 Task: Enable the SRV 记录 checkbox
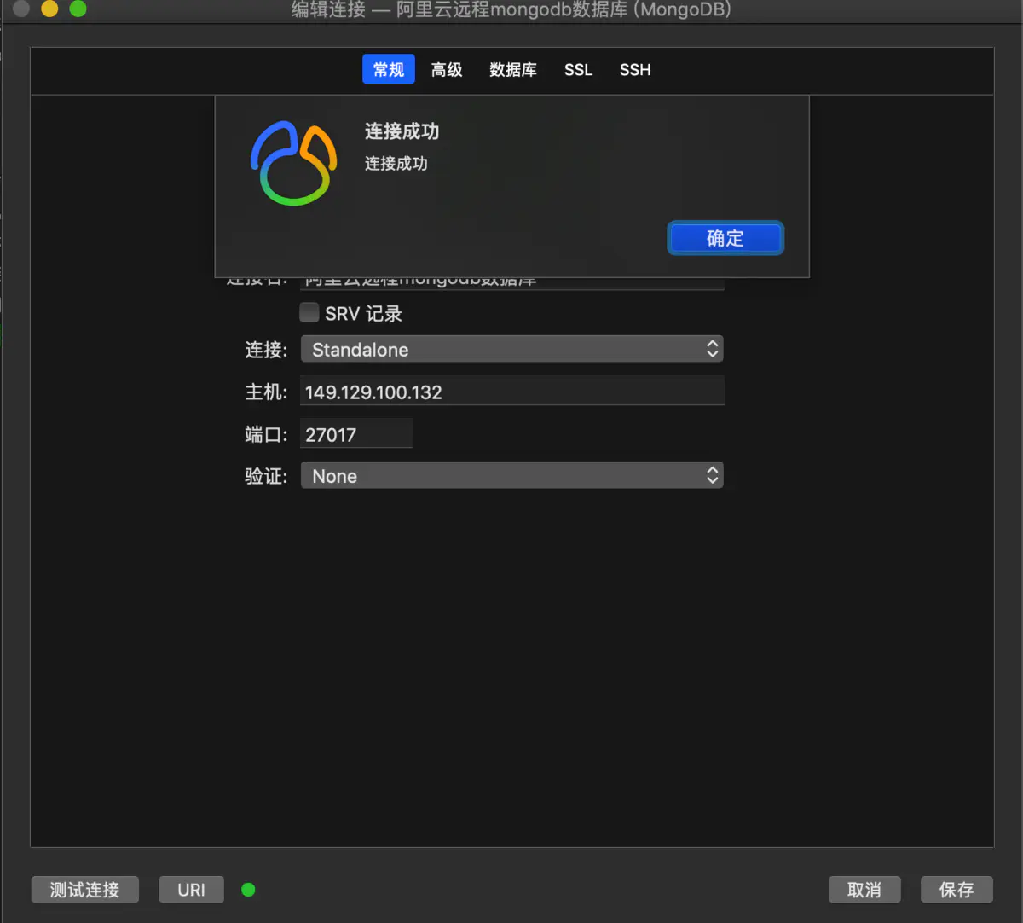[309, 312]
